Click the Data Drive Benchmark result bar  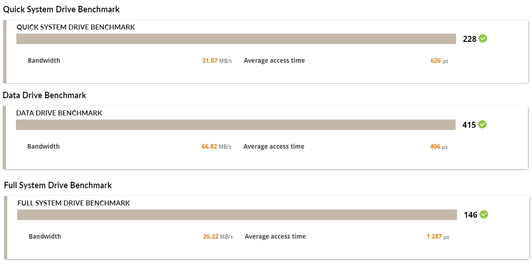(236, 125)
